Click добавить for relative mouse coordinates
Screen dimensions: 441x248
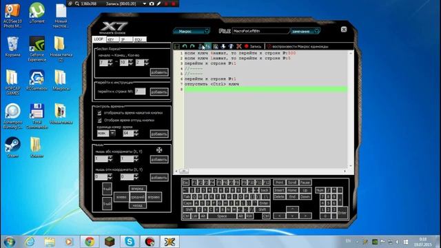pos(159,178)
